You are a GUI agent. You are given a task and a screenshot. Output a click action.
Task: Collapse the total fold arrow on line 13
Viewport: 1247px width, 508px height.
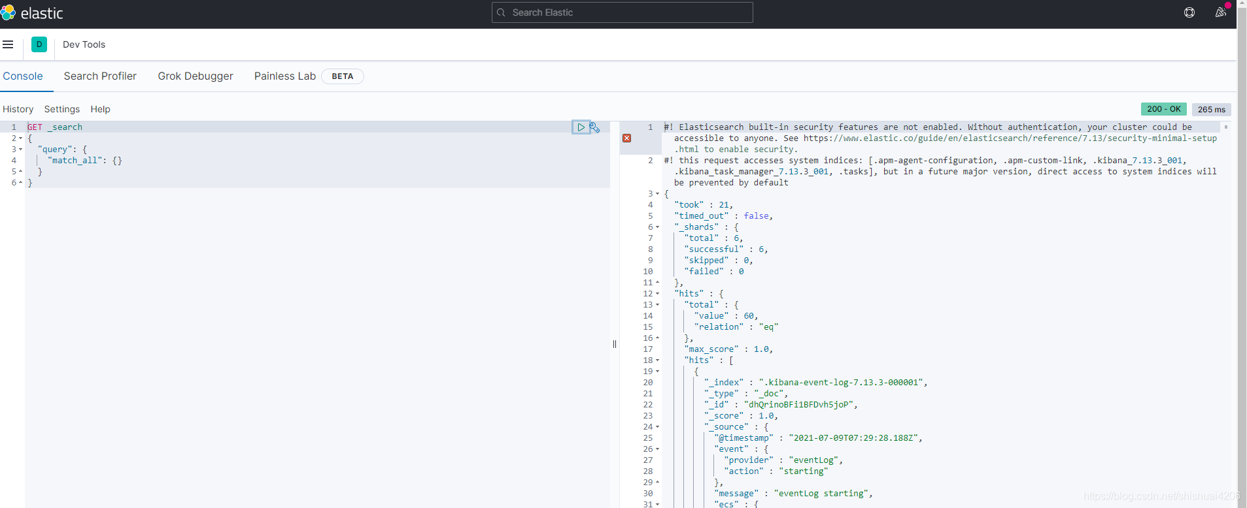click(x=657, y=305)
